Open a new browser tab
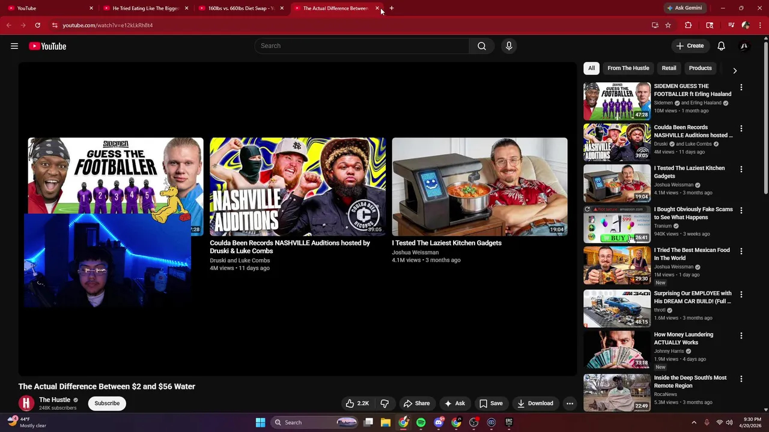The width and height of the screenshot is (769, 432). [392, 8]
